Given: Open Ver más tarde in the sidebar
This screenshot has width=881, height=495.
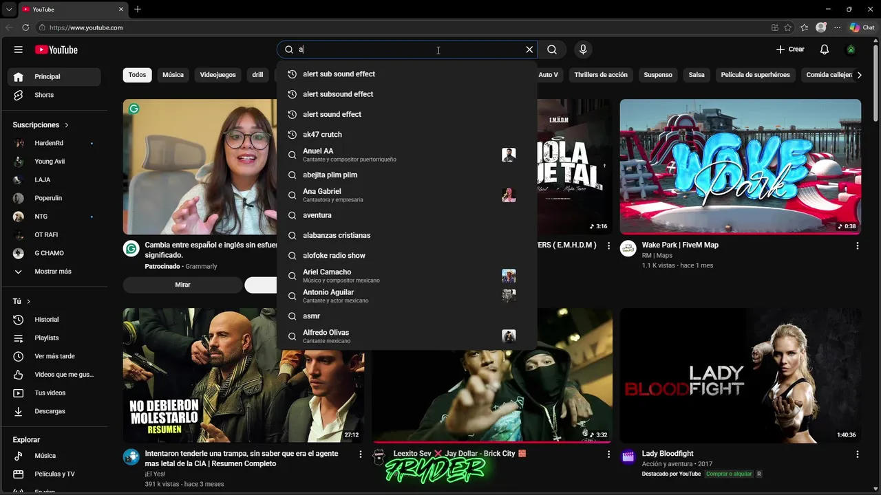Looking at the screenshot, I should (54, 356).
